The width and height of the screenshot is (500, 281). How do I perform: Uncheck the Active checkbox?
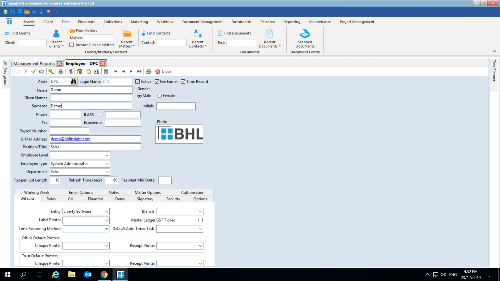[x=137, y=81]
